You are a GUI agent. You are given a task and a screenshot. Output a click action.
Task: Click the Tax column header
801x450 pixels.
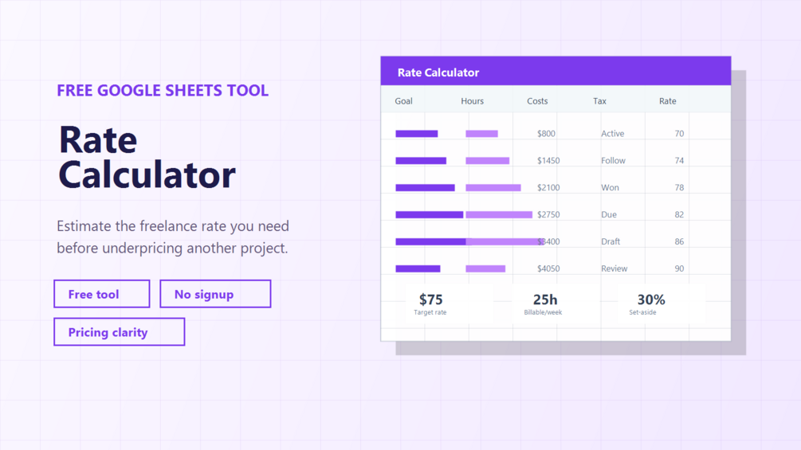coord(599,101)
